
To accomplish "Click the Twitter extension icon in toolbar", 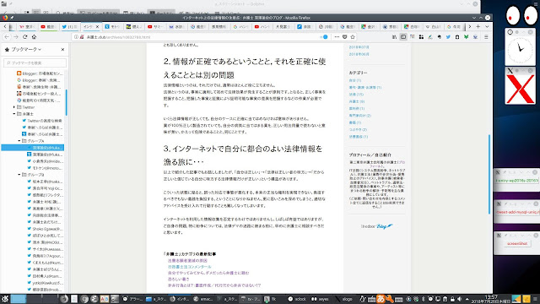I will point(448,37).
